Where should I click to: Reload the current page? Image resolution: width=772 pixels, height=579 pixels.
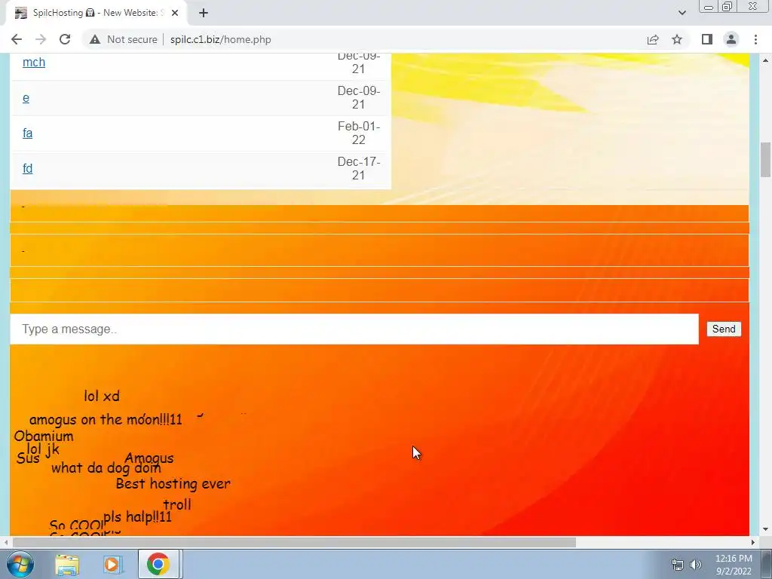click(65, 39)
